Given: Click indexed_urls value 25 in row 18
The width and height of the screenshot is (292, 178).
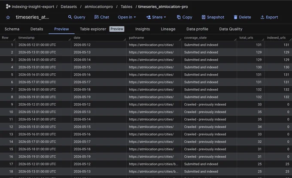Looking at the screenshot, I should [287, 171].
